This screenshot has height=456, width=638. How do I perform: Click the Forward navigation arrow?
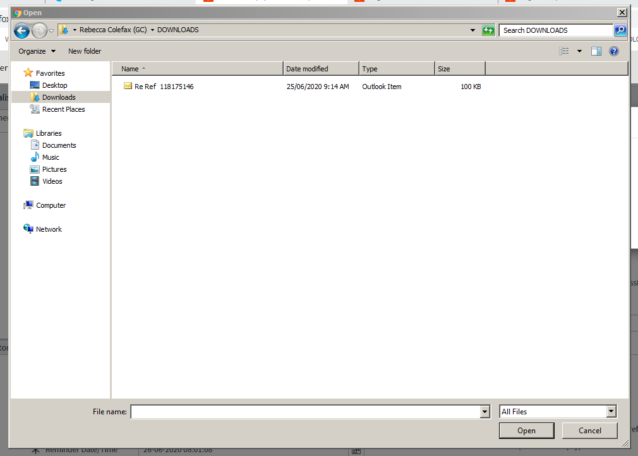39,30
